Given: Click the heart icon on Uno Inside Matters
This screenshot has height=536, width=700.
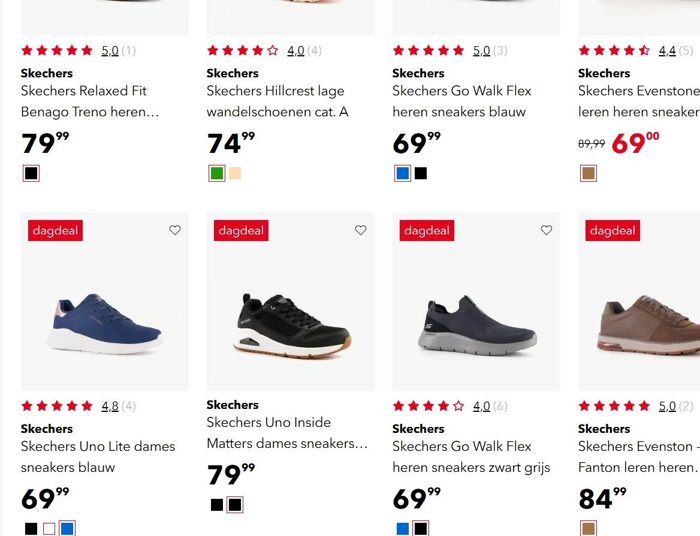Looking at the screenshot, I should 360,230.
